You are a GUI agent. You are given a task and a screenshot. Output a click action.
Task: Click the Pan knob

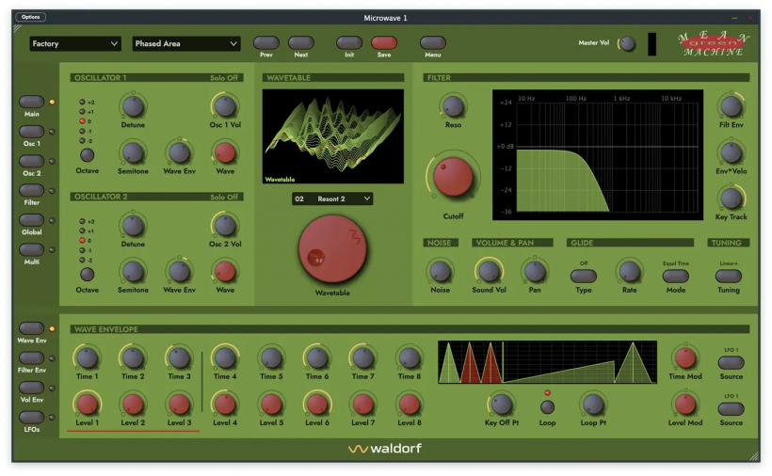point(535,272)
